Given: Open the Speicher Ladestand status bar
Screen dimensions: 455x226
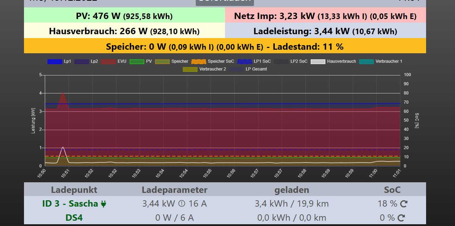Looking at the screenshot, I should tap(225, 47).
